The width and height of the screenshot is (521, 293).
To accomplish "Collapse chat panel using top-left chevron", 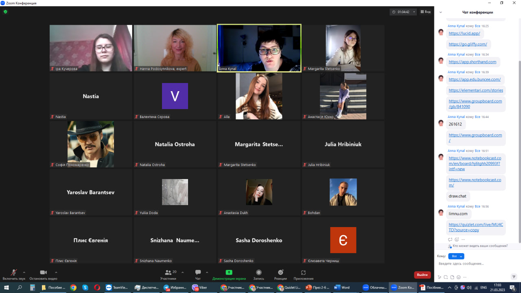I will [440, 12].
